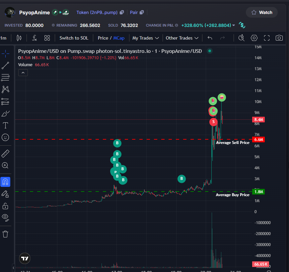Image resolution: width=289 pixels, height=272 pixels.
Task: Click the Average Buy Price label
Action: (233, 195)
